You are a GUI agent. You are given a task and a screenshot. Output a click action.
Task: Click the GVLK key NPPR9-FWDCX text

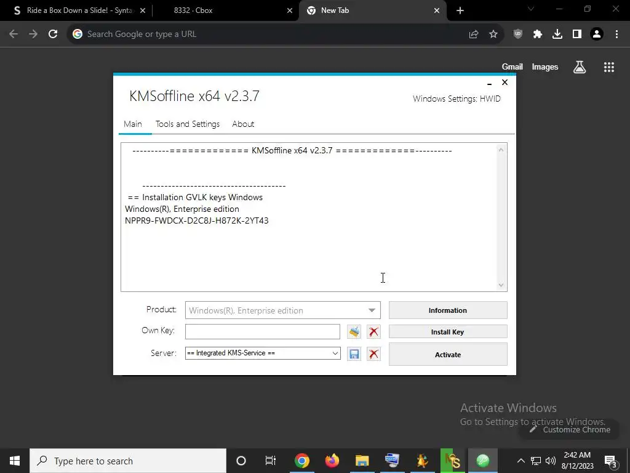click(197, 221)
